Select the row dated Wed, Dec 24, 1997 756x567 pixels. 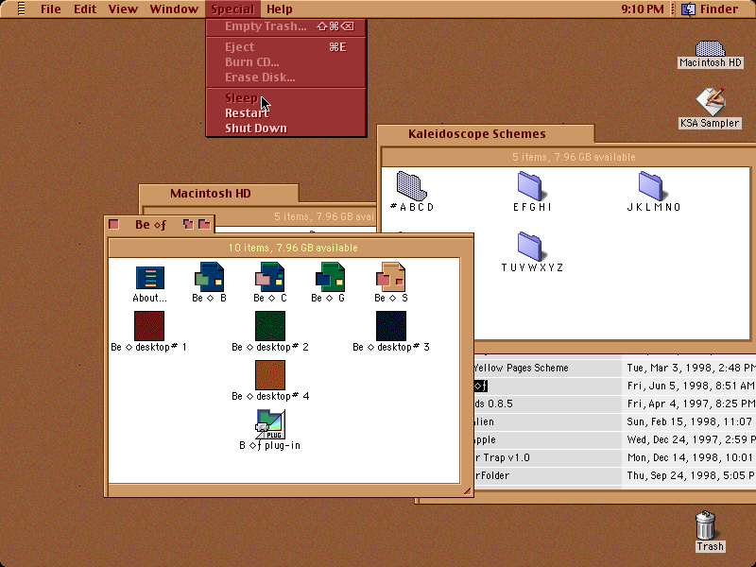click(x=615, y=439)
